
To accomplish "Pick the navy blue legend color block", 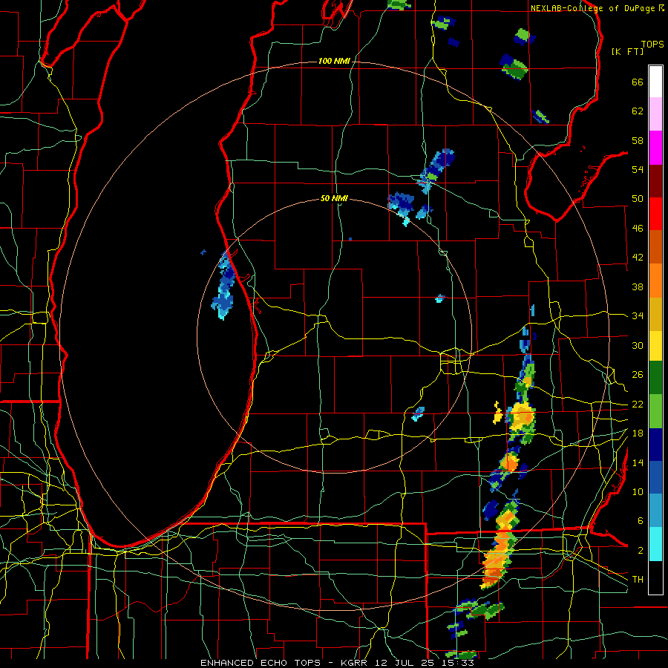I will point(655,445).
